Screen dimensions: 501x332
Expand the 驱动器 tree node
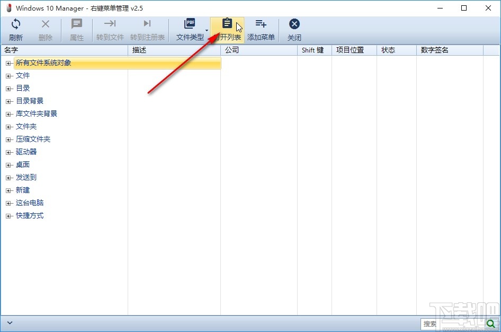(x=8, y=152)
